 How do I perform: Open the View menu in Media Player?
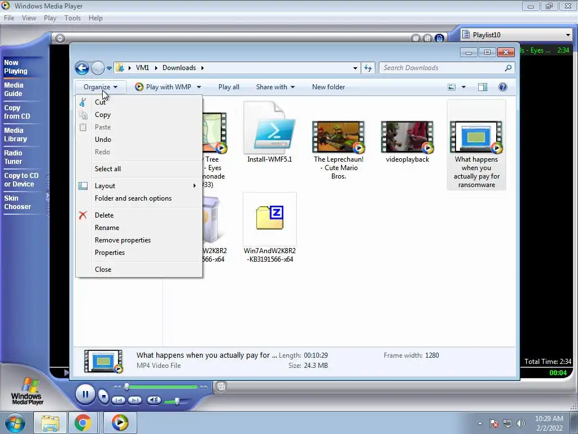[x=29, y=18]
